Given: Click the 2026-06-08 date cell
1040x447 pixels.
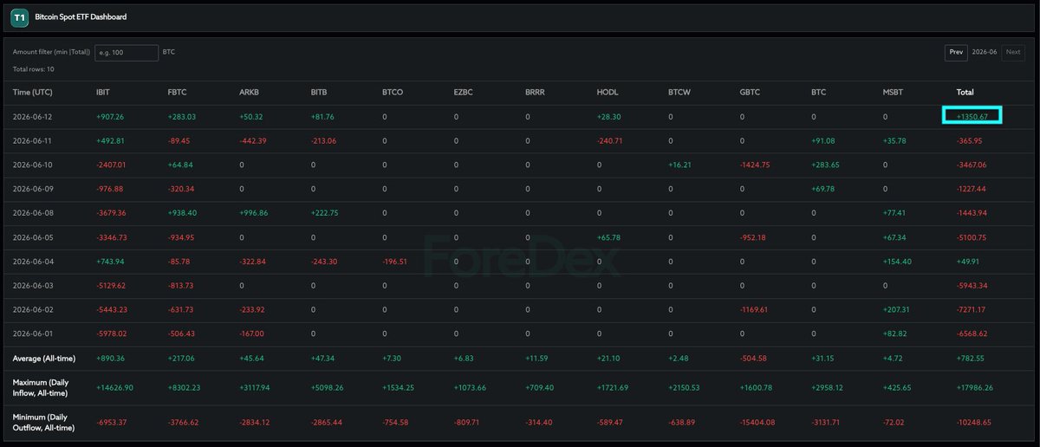Looking at the screenshot, I should pyautogui.click(x=31, y=213).
